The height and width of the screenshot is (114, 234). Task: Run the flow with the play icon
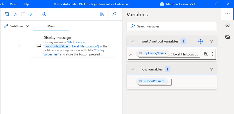15,14
